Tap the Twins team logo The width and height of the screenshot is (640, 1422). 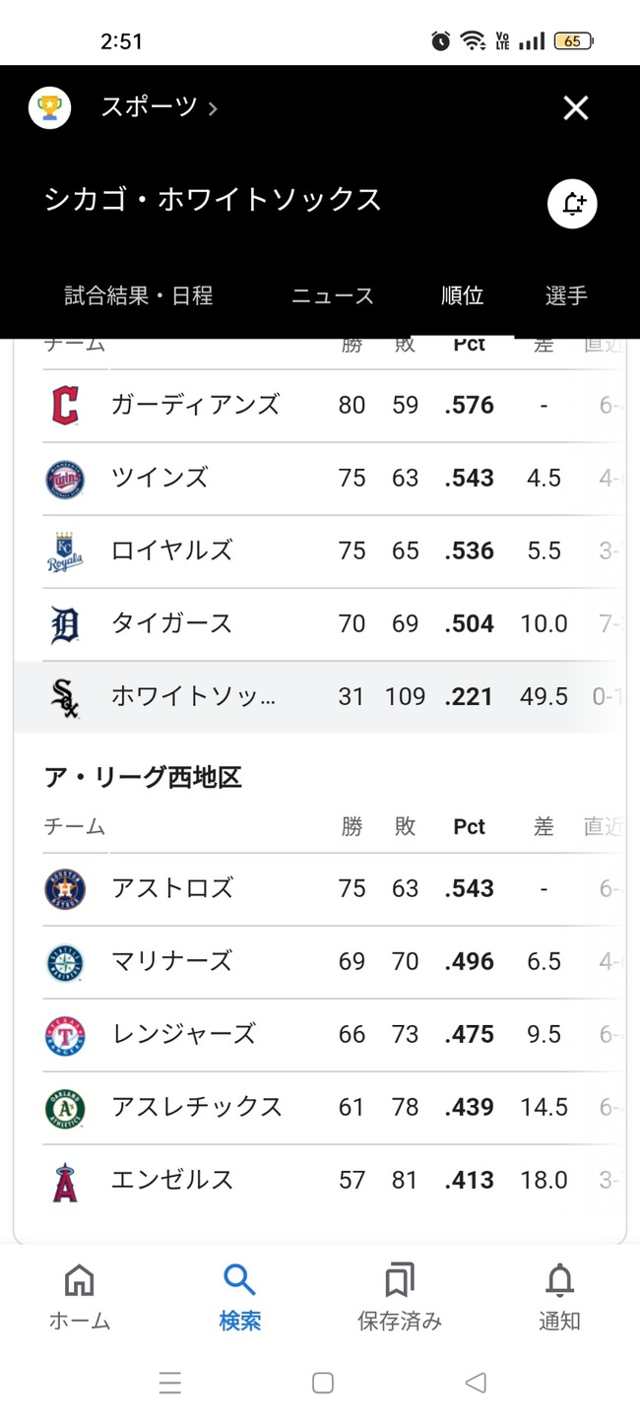coord(65,479)
